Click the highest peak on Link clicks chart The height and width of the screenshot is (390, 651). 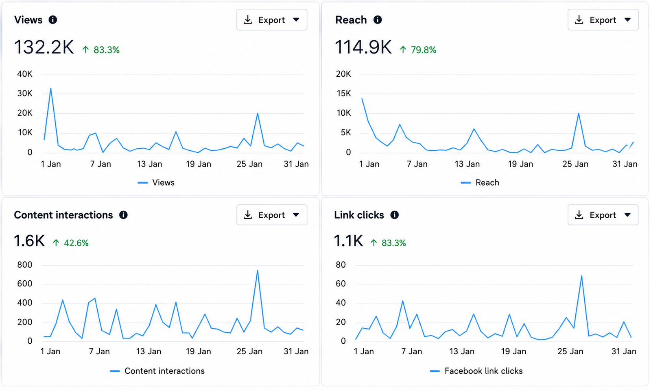click(581, 276)
